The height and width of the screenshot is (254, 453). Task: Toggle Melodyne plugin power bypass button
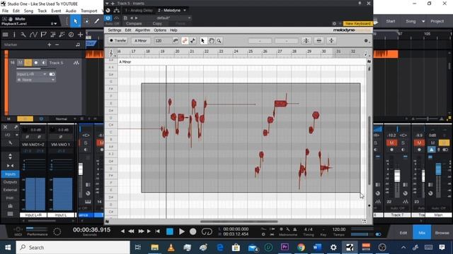[108, 18]
